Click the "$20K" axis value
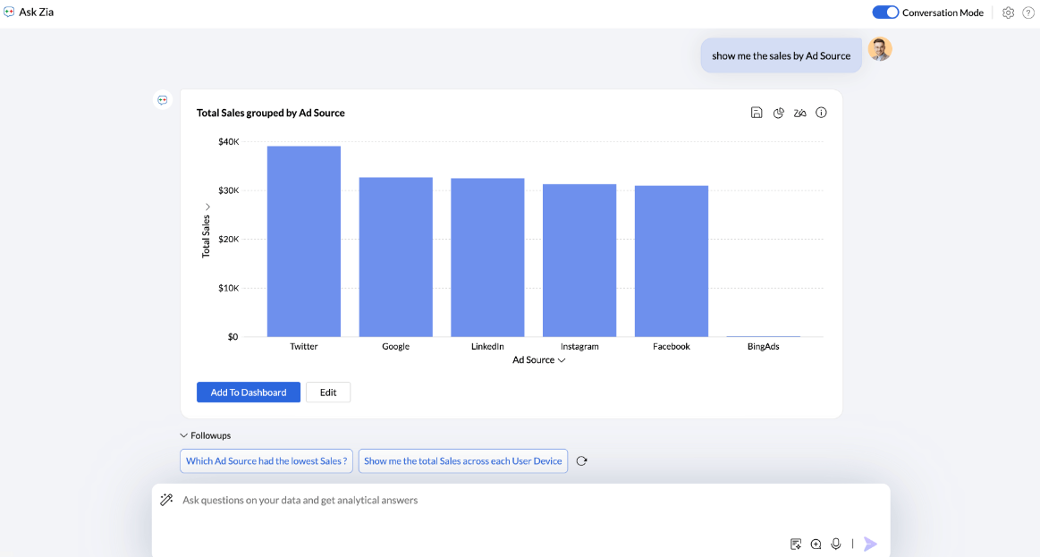1040x557 pixels. point(229,240)
